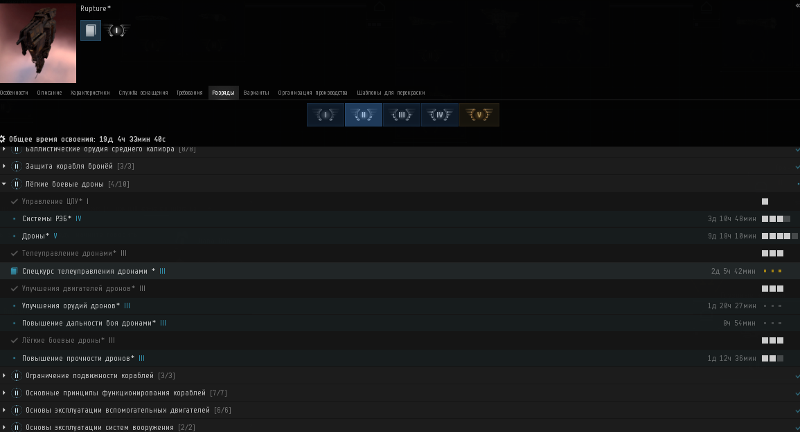Click training time 9д 18ч 10мин
800x432 pixels.
click(x=732, y=236)
